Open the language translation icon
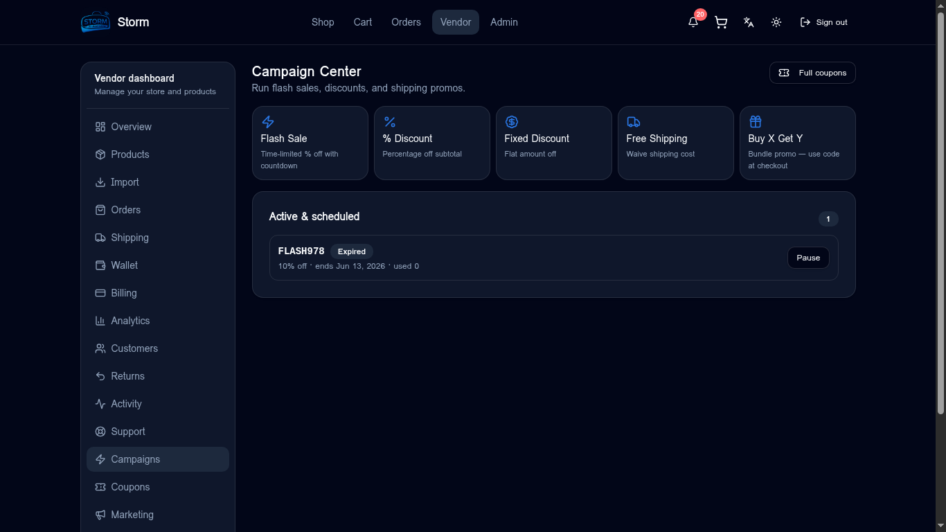Viewport: 946px width, 532px height. coord(749,22)
